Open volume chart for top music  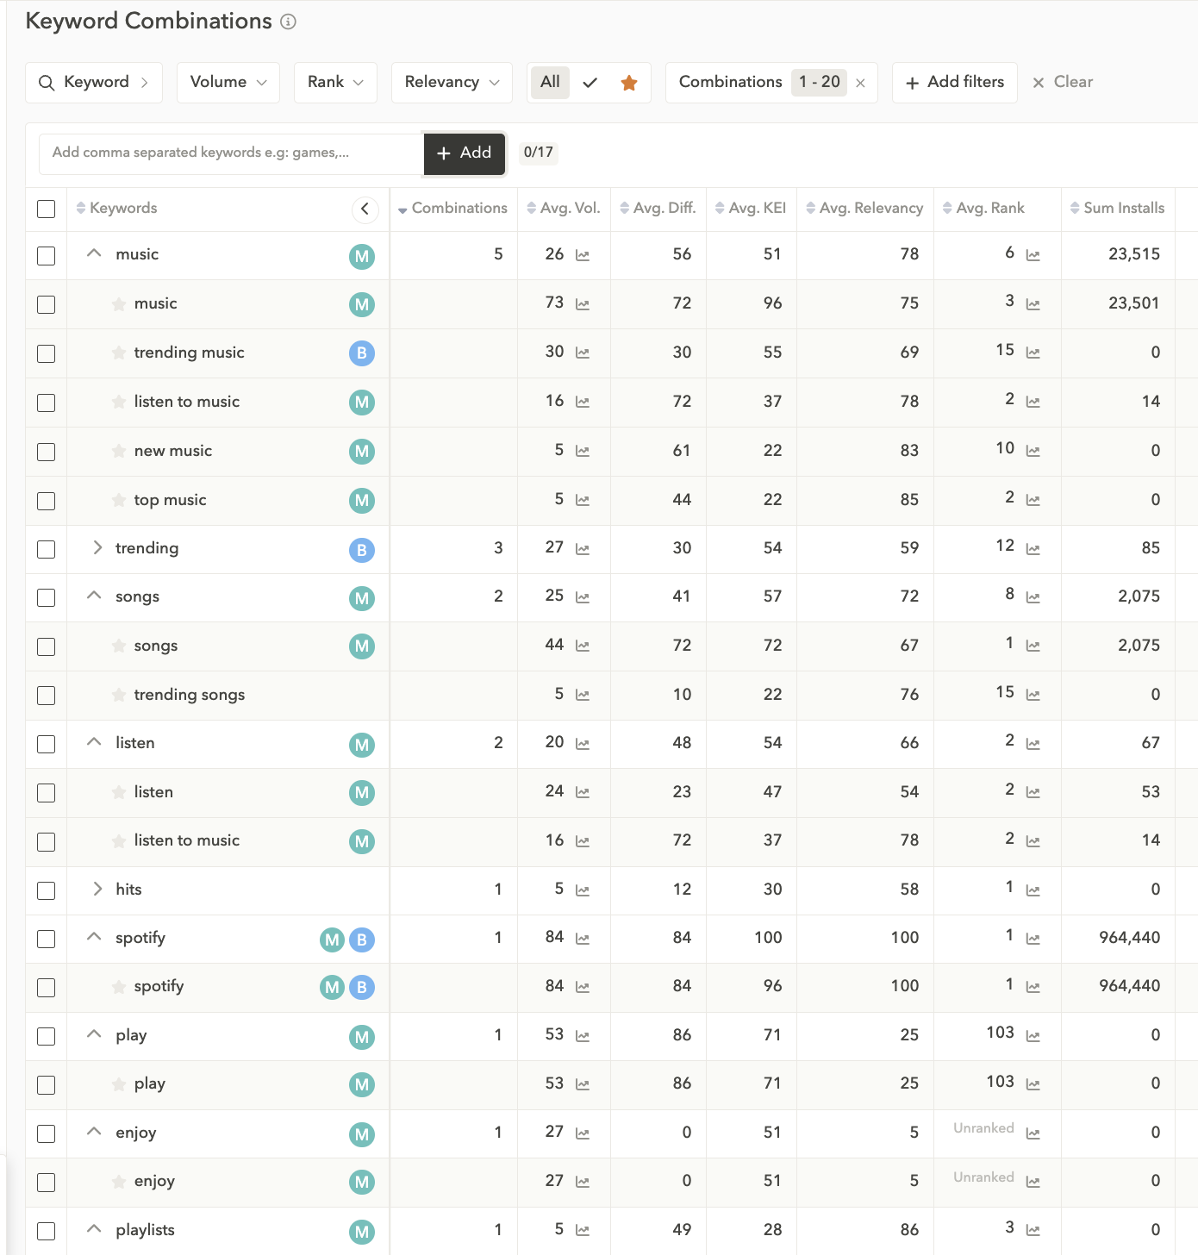[x=583, y=500]
